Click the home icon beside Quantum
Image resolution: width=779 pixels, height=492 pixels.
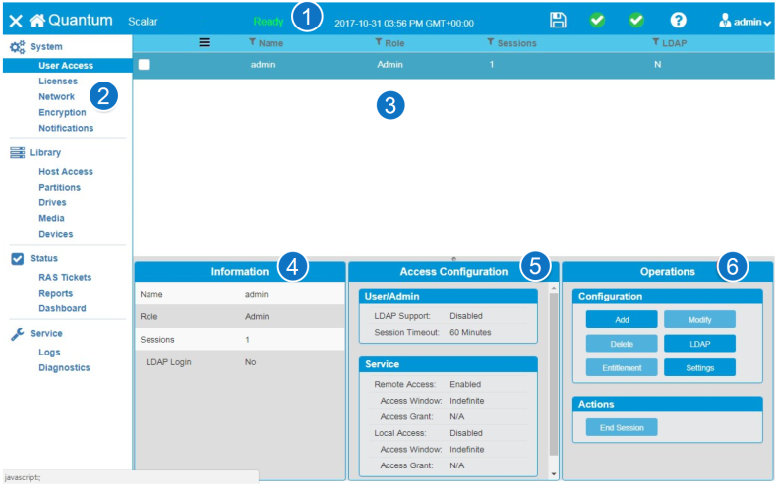pos(37,21)
